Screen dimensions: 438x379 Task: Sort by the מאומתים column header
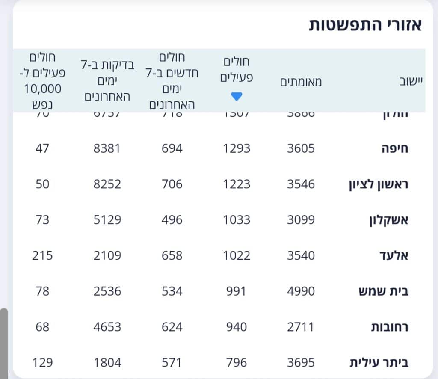point(301,82)
